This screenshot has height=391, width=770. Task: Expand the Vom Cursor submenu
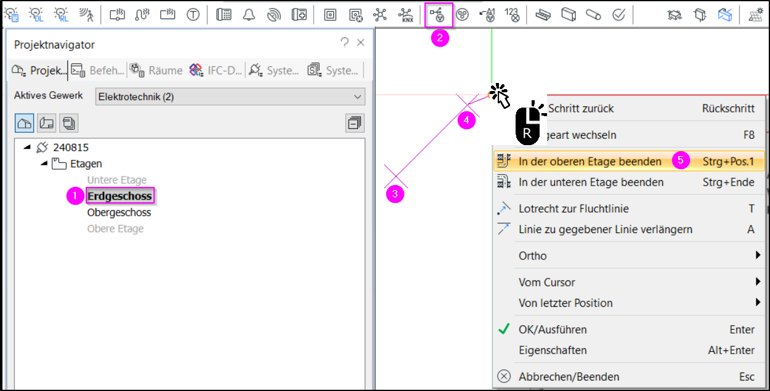coord(629,282)
